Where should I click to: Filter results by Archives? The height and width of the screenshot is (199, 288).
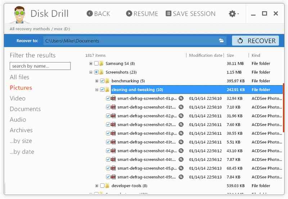[21, 130]
